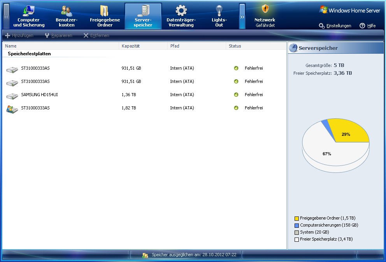The image size is (386, 262).
Task: Open the Computer und Sicherung tab
Action: (29, 16)
